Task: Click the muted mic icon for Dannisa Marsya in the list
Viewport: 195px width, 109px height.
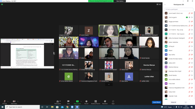Action: coord(189,67)
